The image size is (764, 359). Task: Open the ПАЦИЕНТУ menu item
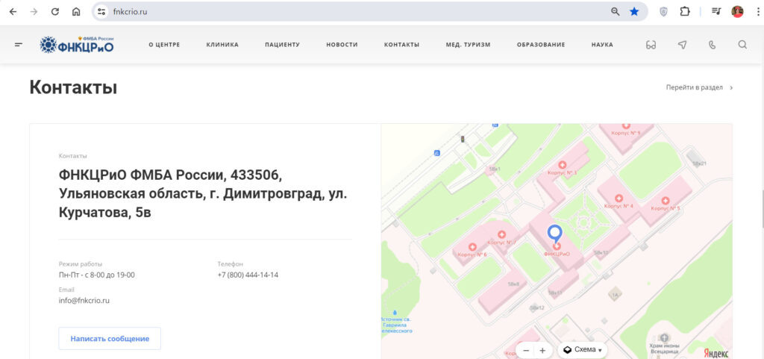(282, 45)
